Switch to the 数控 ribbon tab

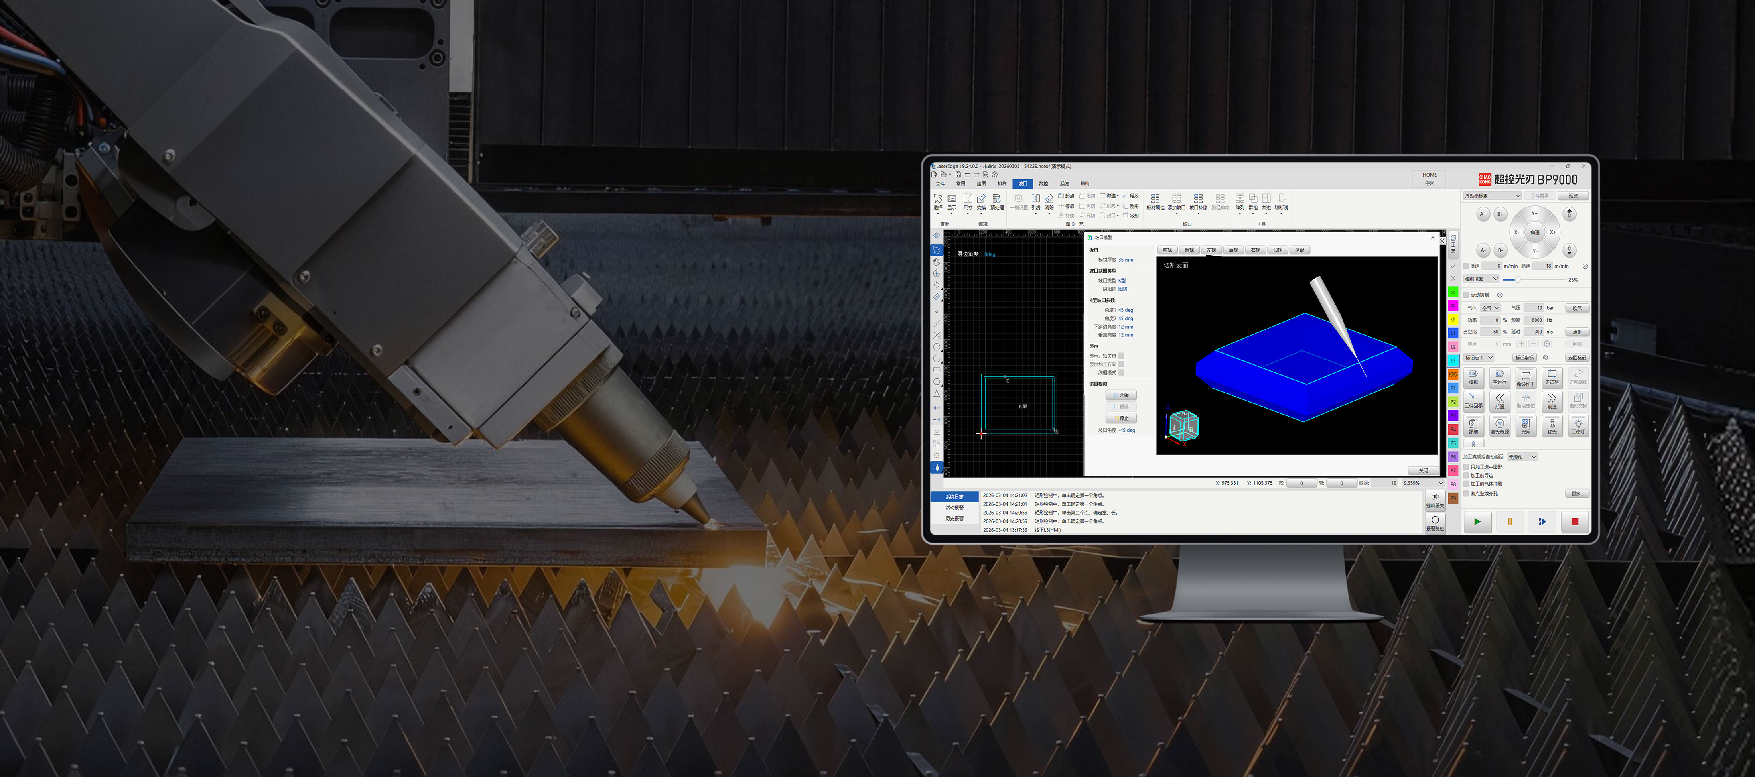(x=1043, y=184)
